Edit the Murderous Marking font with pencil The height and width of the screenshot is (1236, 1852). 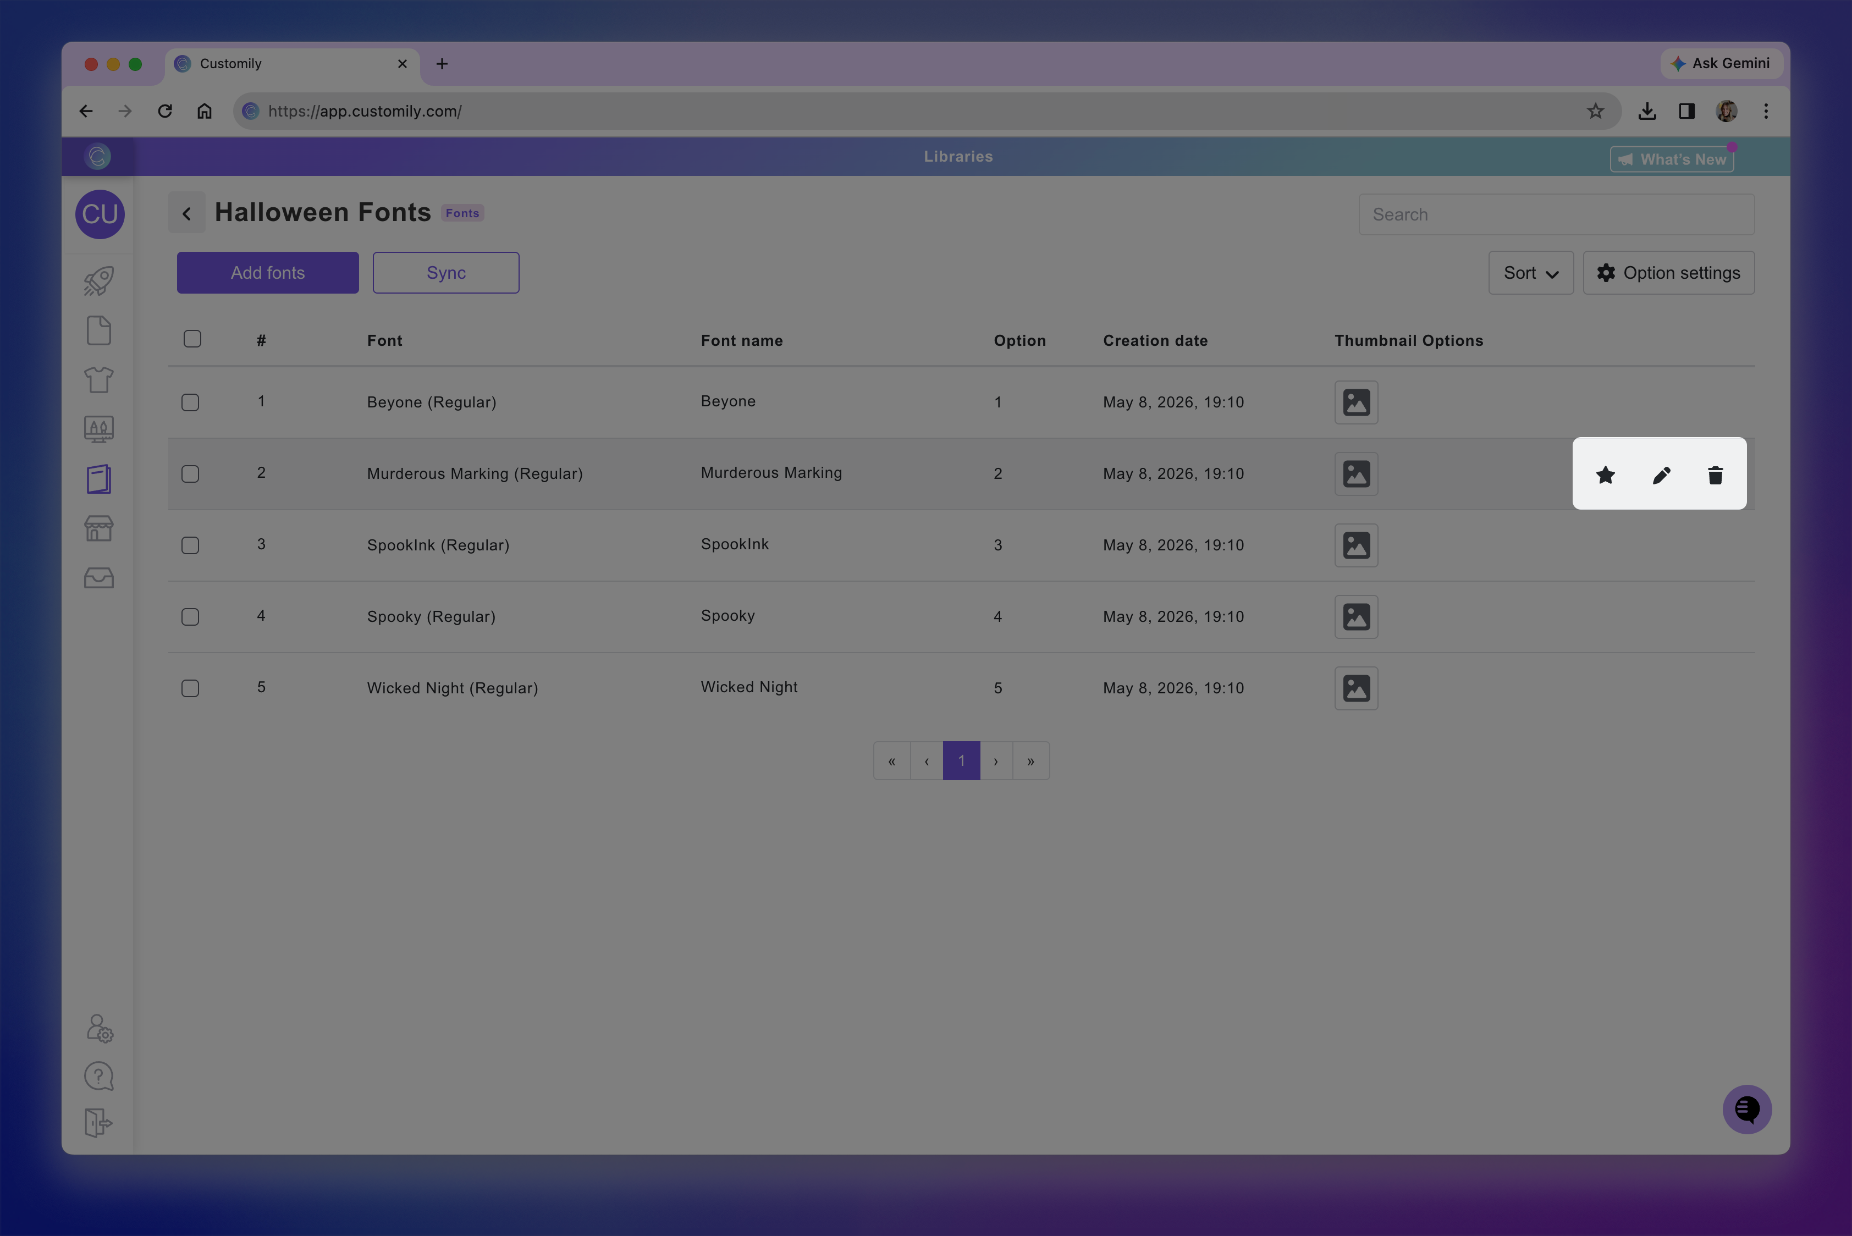point(1661,474)
